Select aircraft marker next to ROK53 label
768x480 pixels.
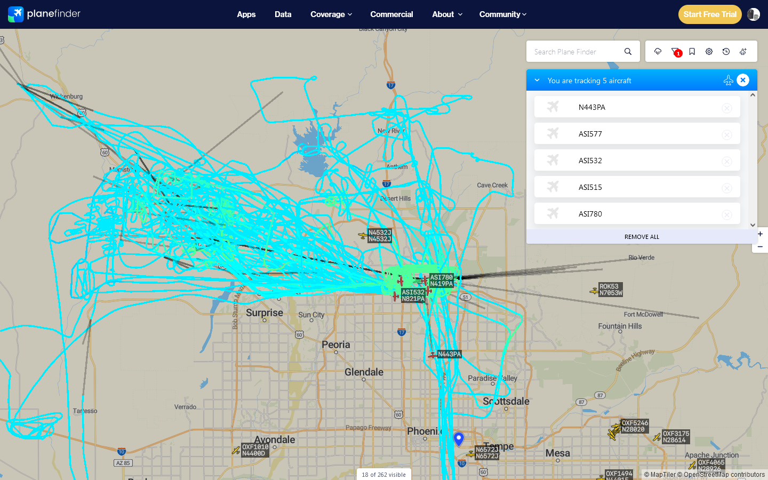pos(594,291)
